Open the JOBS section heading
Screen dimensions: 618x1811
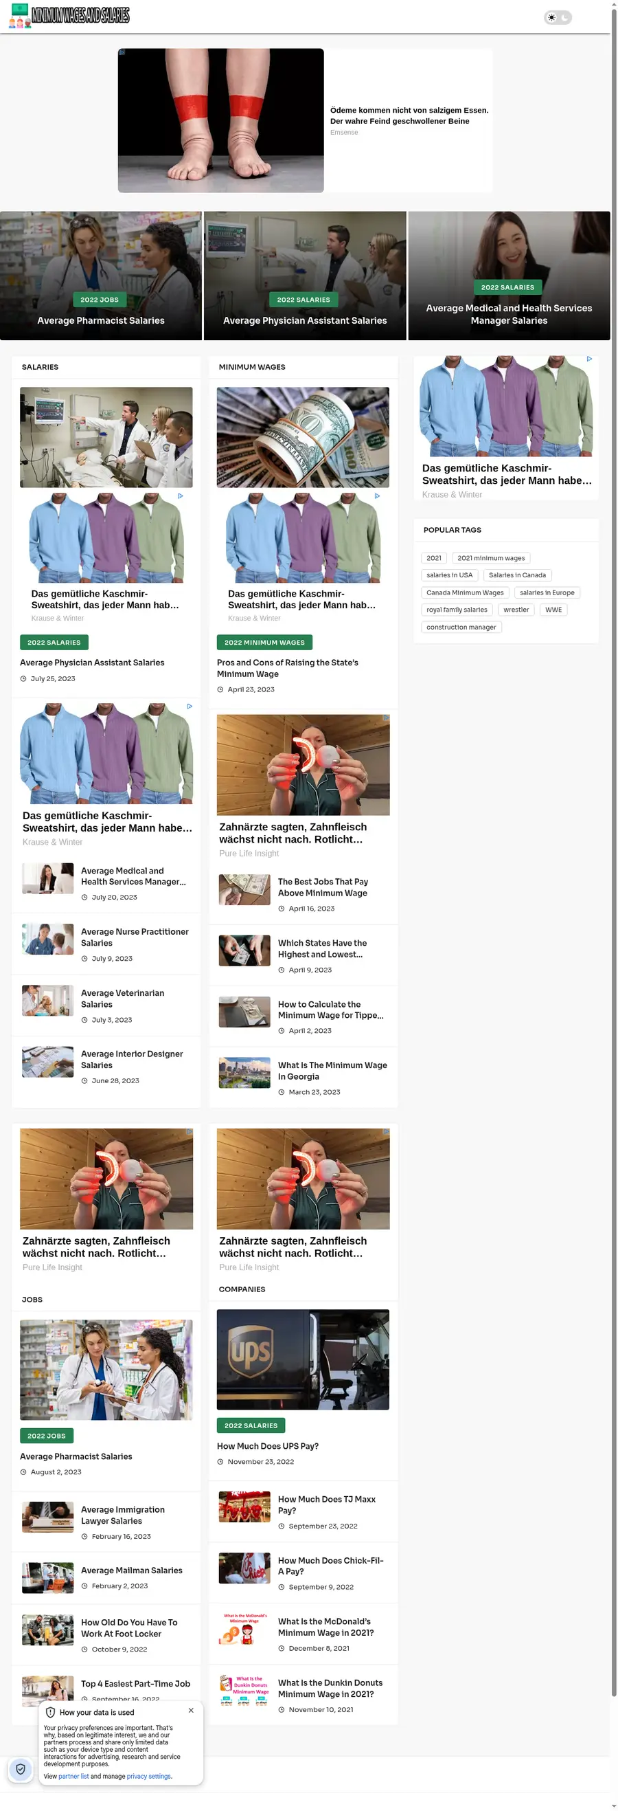(x=32, y=1299)
